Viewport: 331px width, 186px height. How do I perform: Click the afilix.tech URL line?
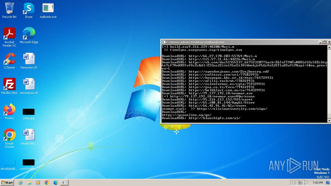click(x=208, y=81)
